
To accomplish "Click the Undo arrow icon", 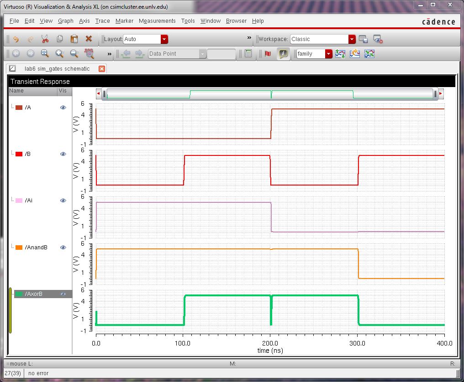I will 16,39.
